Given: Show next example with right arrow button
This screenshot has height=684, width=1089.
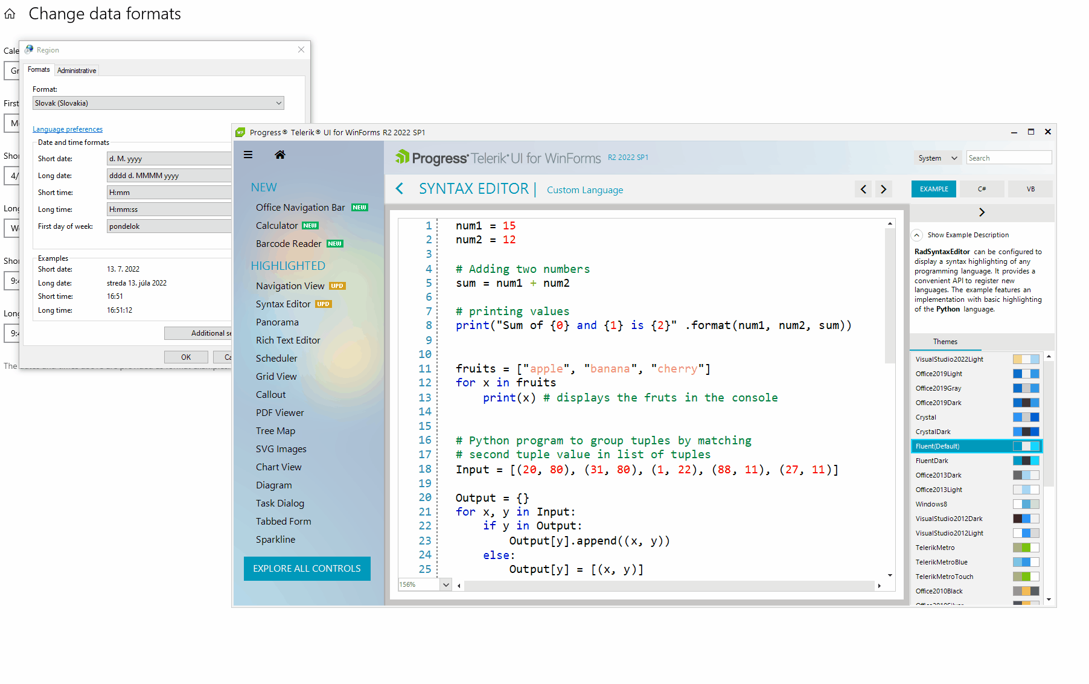Looking at the screenshot, I should 884,190.
